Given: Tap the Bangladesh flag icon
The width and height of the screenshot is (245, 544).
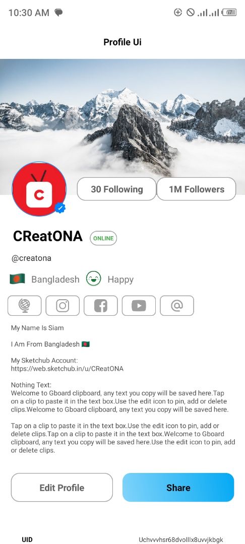Looking at the screenshot, I should click(x=17, y=279).
